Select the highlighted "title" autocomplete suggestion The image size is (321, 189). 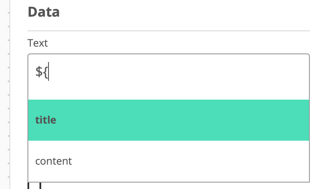pos(169,120)
